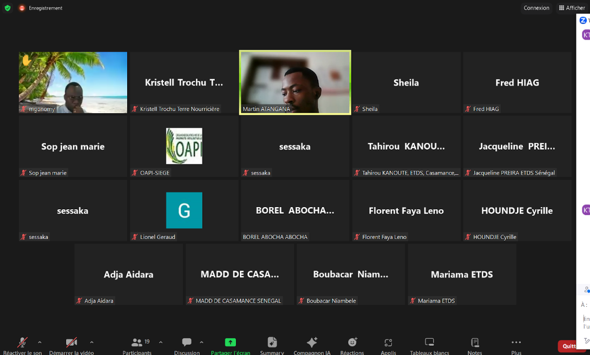This screenshot has width=590, height=355.
Task: Click the Connexion button
Action: [x=536, y=8]
